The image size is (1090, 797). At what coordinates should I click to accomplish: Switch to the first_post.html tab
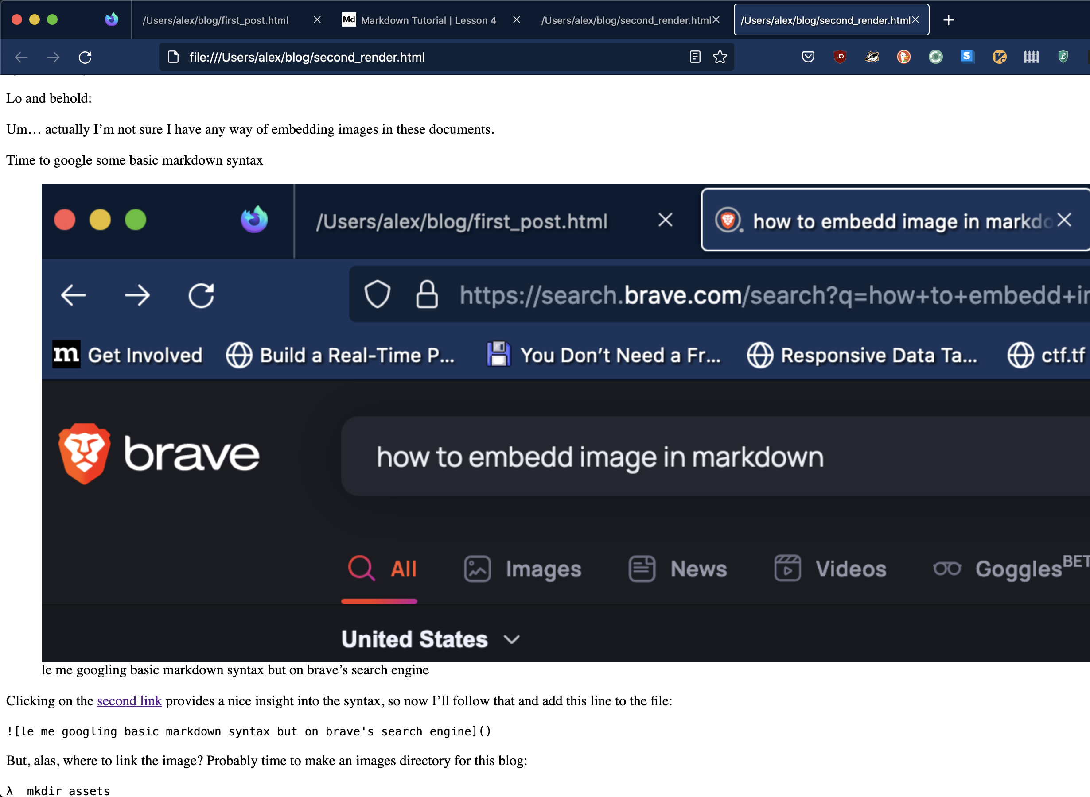[x=215, y=20]
